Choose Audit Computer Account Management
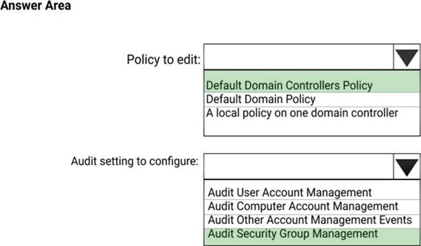Image resolution: width=421 pixels, height=246 pixels. tap(303, 206)
